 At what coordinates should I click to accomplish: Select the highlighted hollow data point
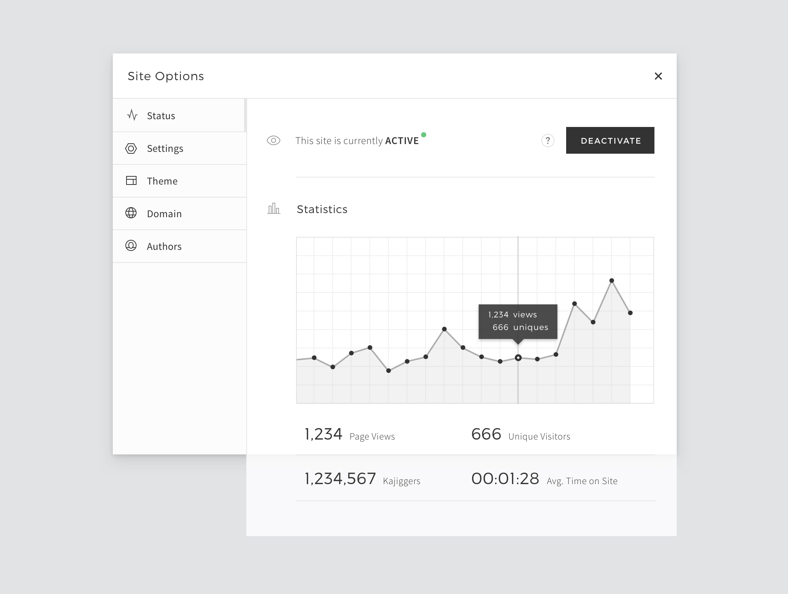click(518, 358)
